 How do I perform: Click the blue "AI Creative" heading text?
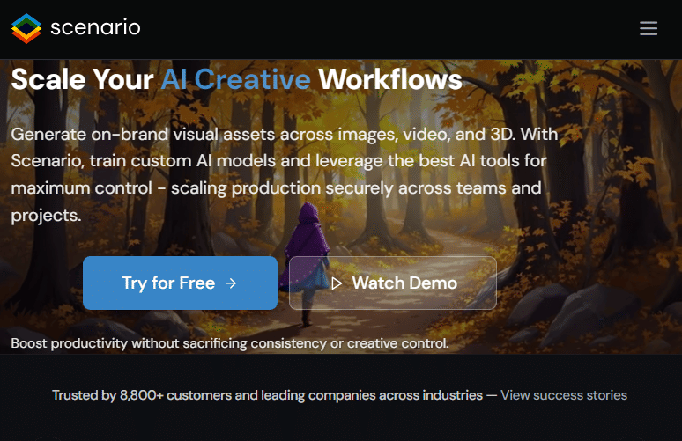pos(236,79)
